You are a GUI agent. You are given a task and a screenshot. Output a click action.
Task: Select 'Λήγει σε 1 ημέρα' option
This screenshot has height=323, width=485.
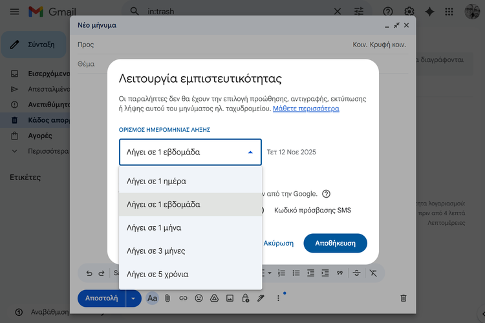[x=190, y=181]
